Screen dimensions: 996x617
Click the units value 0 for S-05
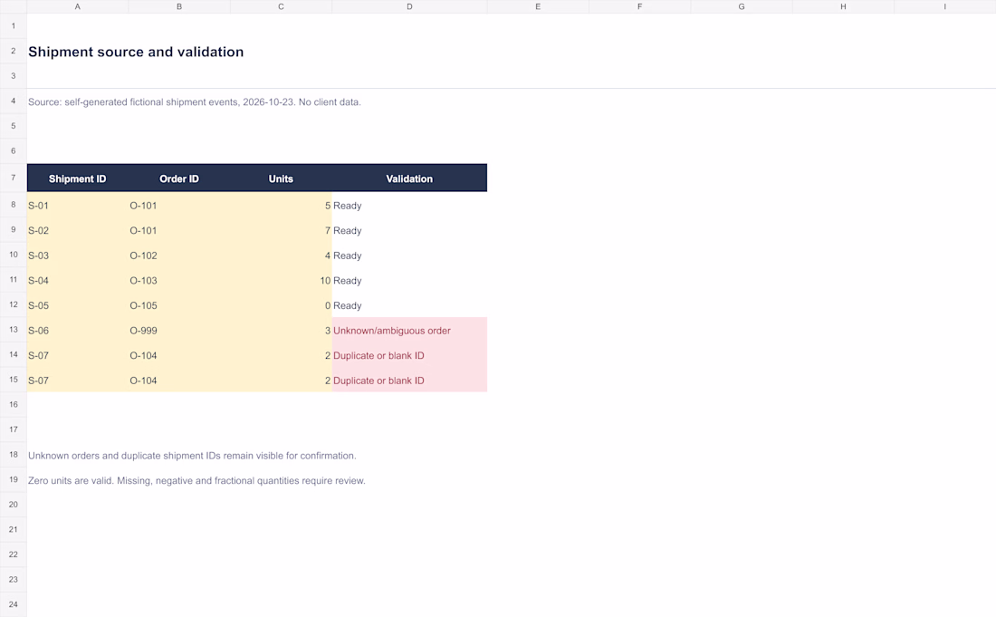281,305
